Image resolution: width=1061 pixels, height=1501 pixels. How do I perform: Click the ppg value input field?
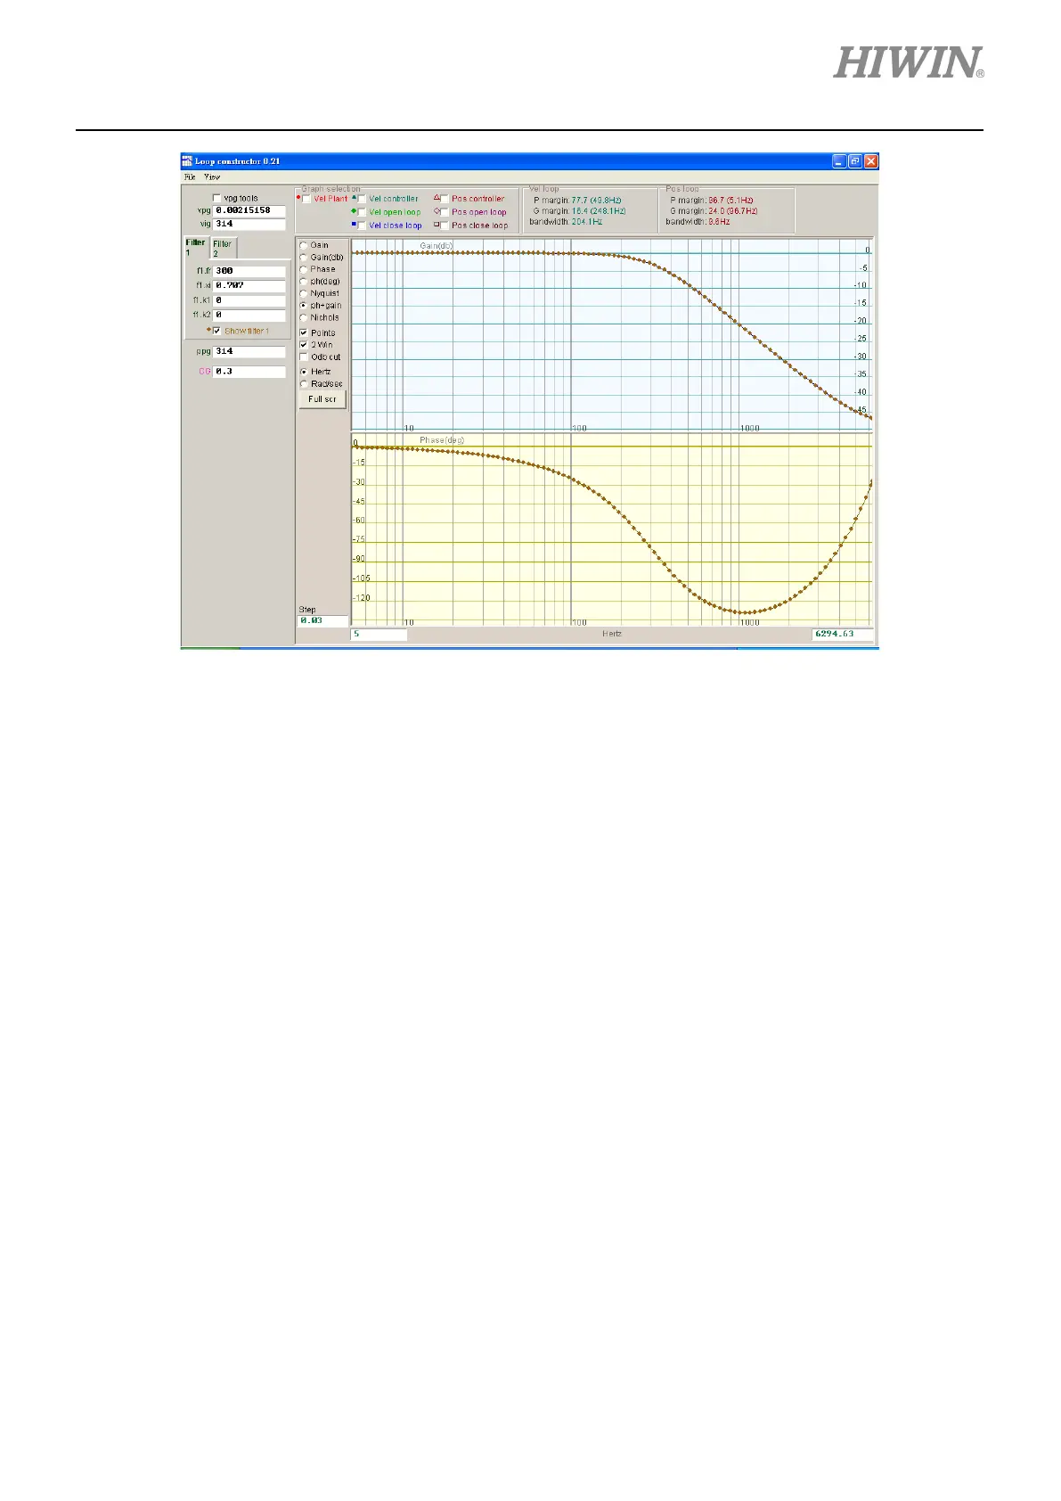[249, 351]
